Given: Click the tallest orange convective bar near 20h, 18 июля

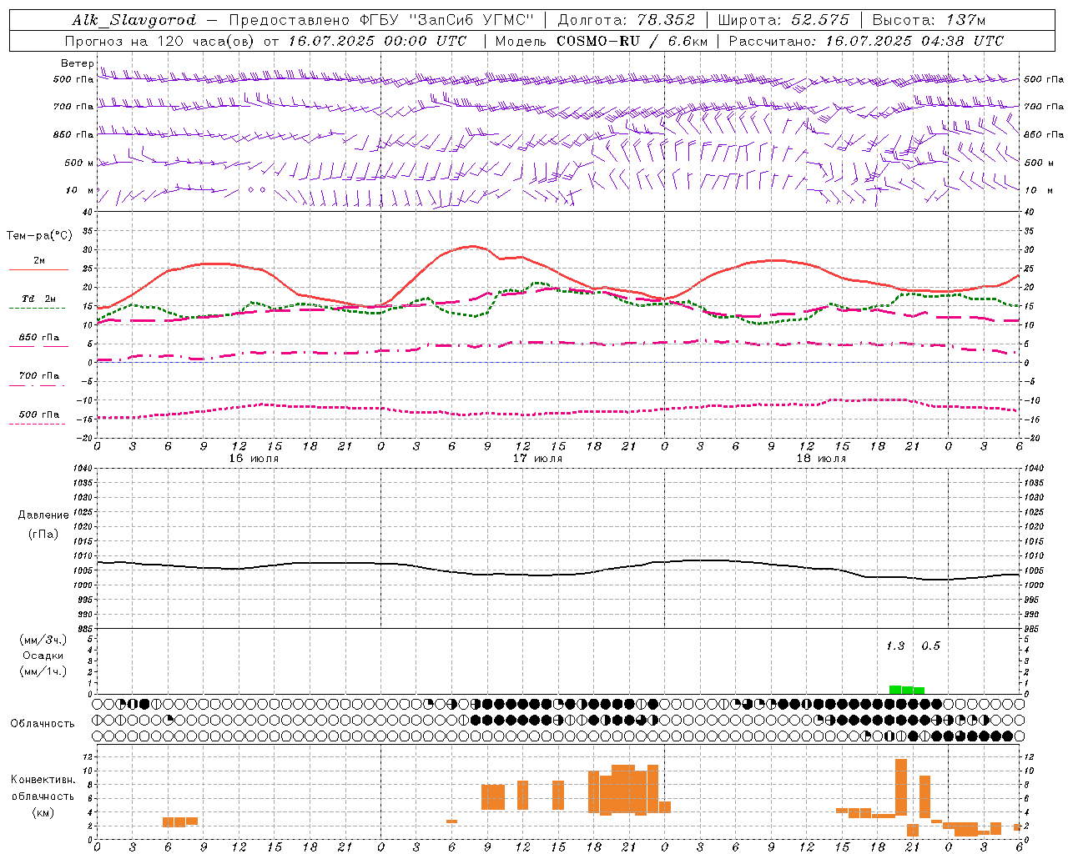Looking at the screenshot, I should (901, 787).
